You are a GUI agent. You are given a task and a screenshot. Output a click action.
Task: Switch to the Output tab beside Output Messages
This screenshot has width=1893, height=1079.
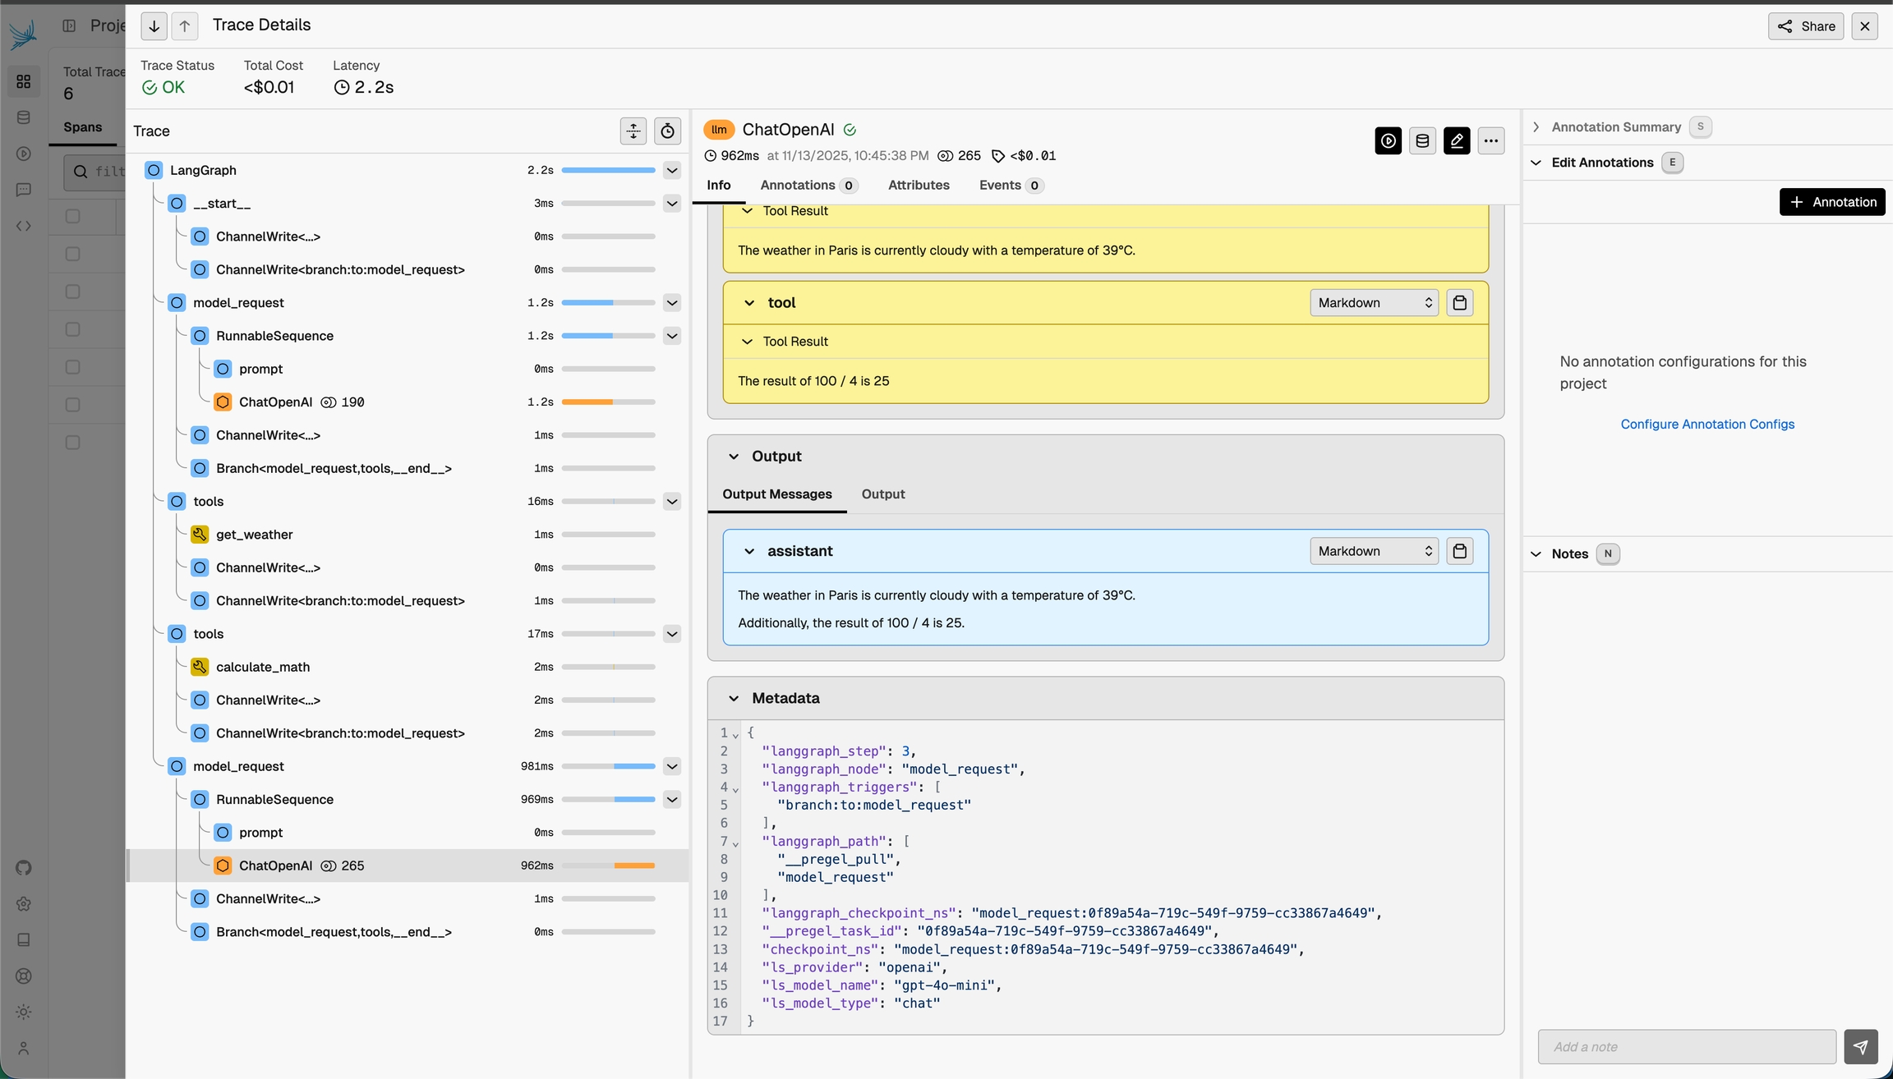[882, 494]
